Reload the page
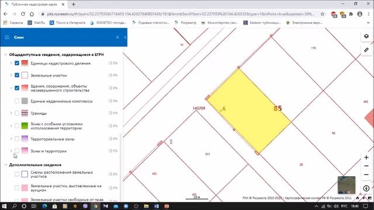Viewport: 374px width, 210px height. coord(23,14)
